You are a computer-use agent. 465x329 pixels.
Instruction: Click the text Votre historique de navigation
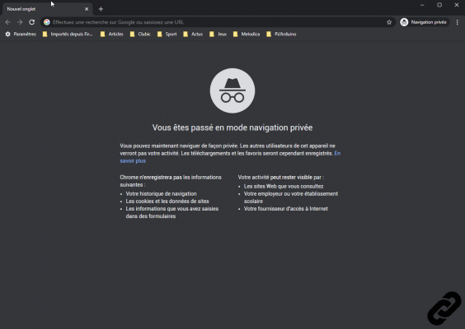pos(161,194)
